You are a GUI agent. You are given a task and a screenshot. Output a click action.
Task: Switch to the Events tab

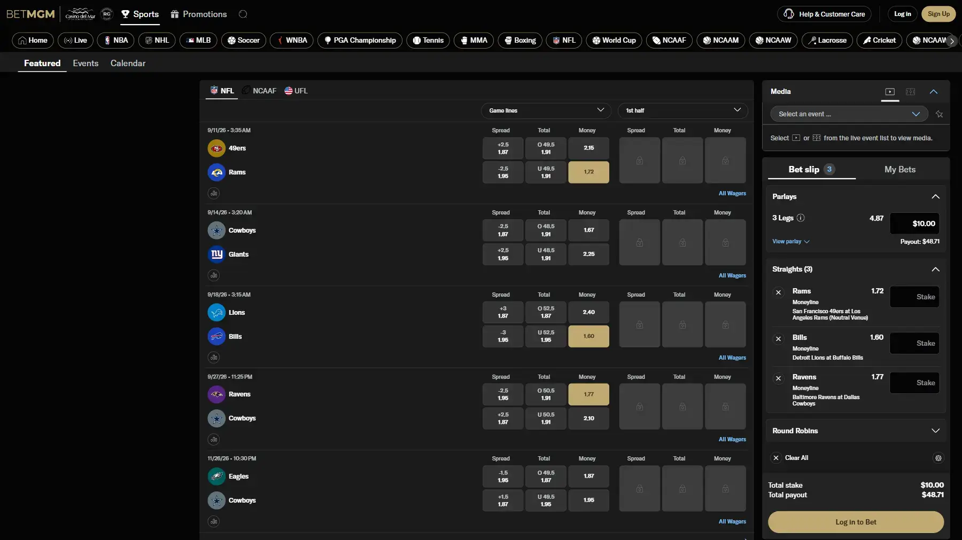[x=86, y=63]
